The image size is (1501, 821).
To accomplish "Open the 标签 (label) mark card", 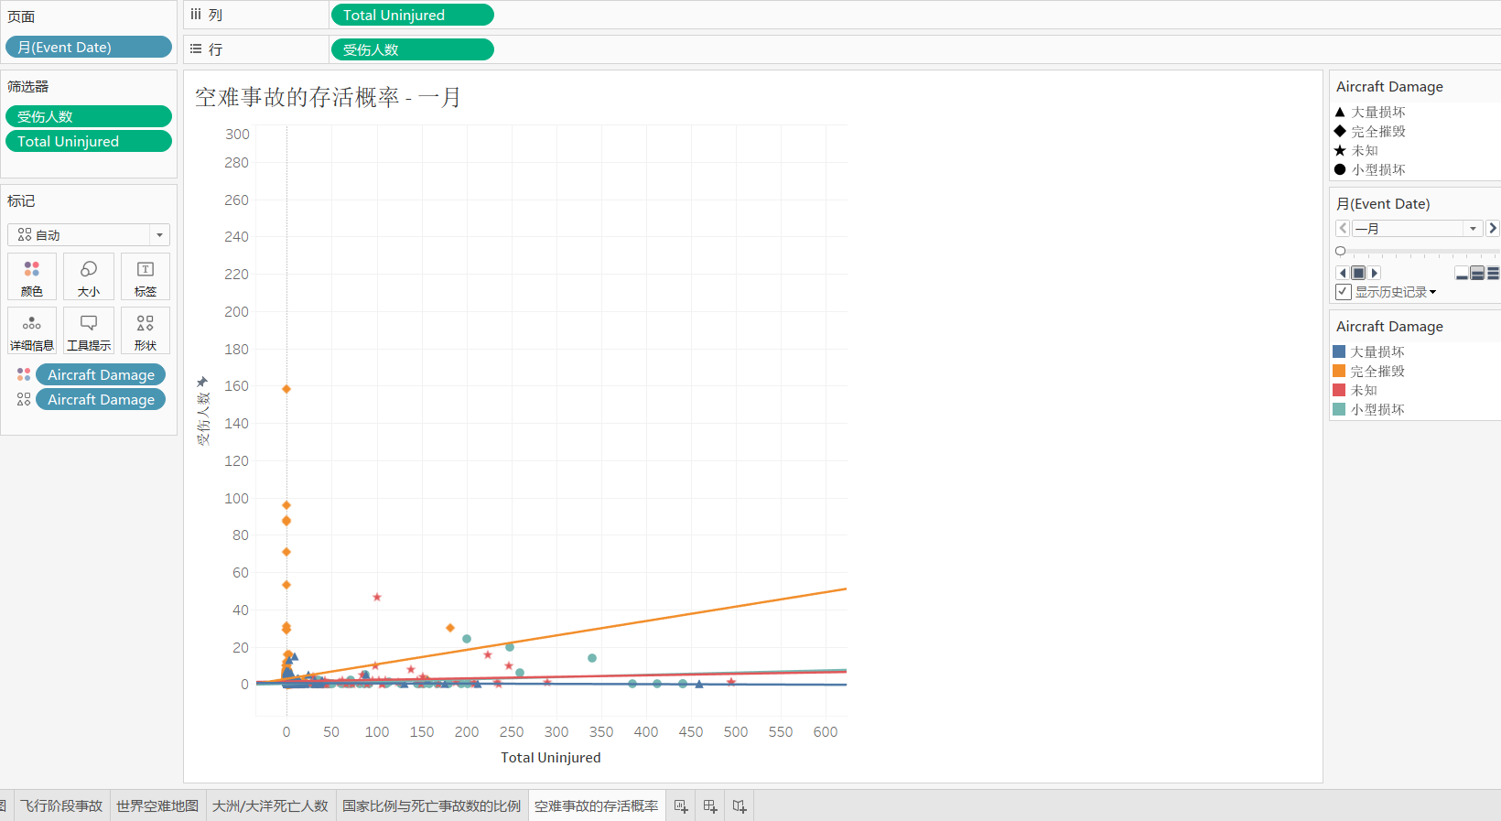I will click(146, 276).
